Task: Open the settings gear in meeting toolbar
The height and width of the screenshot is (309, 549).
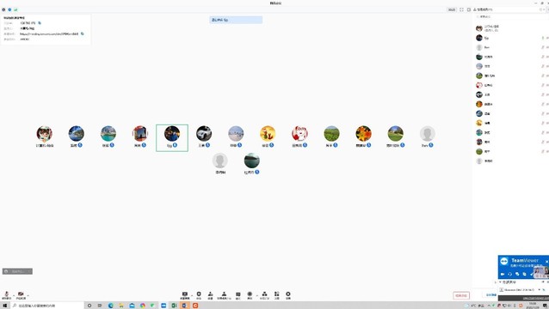Action: point(287,295)
